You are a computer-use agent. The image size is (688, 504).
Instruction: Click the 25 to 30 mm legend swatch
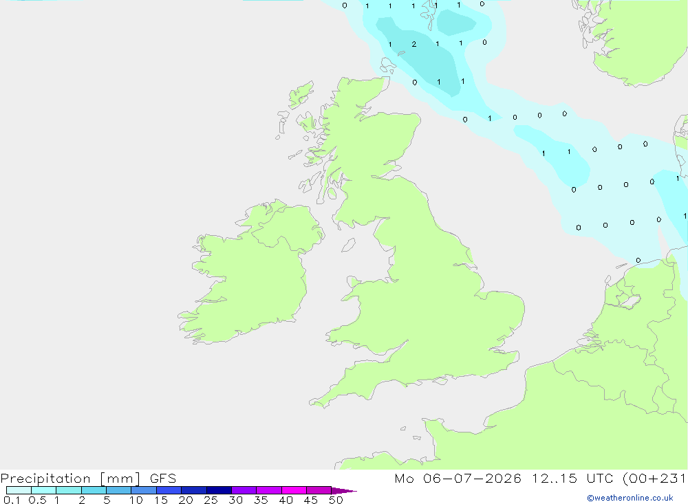click(219, 490)
